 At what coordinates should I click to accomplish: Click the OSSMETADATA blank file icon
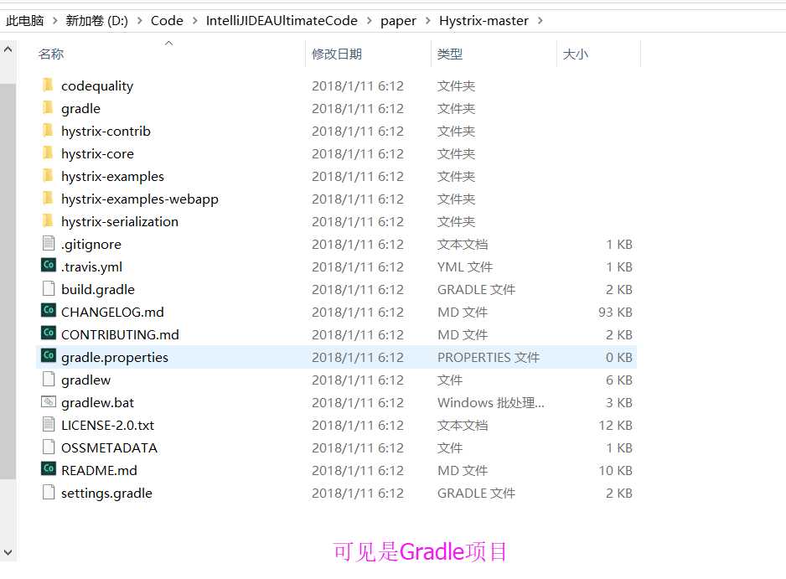pyautogui.click(x=49, y=447)
